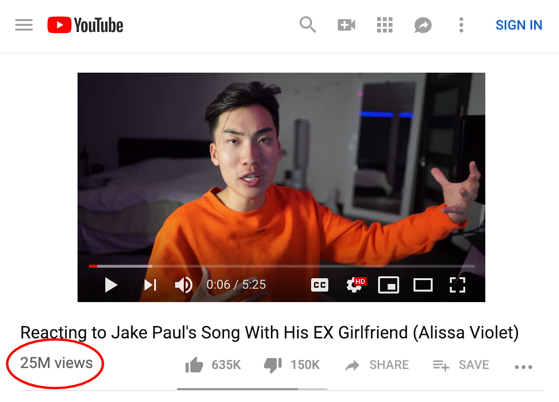This screenshot has height=402, width=559.
Task: Click the SHARE button
Action: pos(377,365)
